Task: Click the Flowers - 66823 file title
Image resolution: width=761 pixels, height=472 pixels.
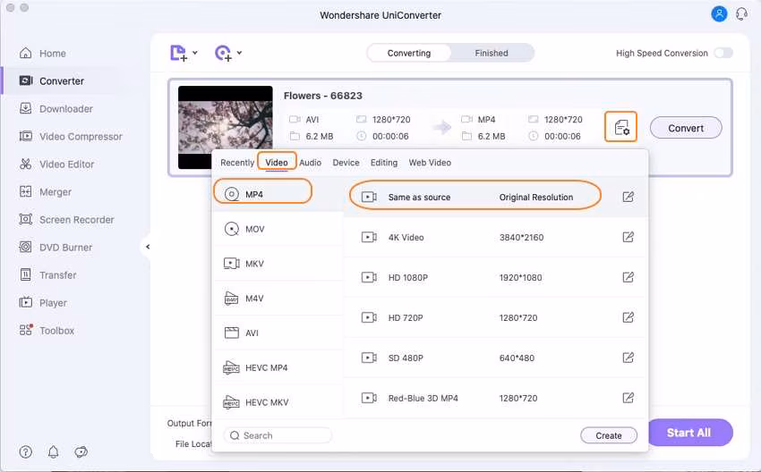Action: click(323, 96)
